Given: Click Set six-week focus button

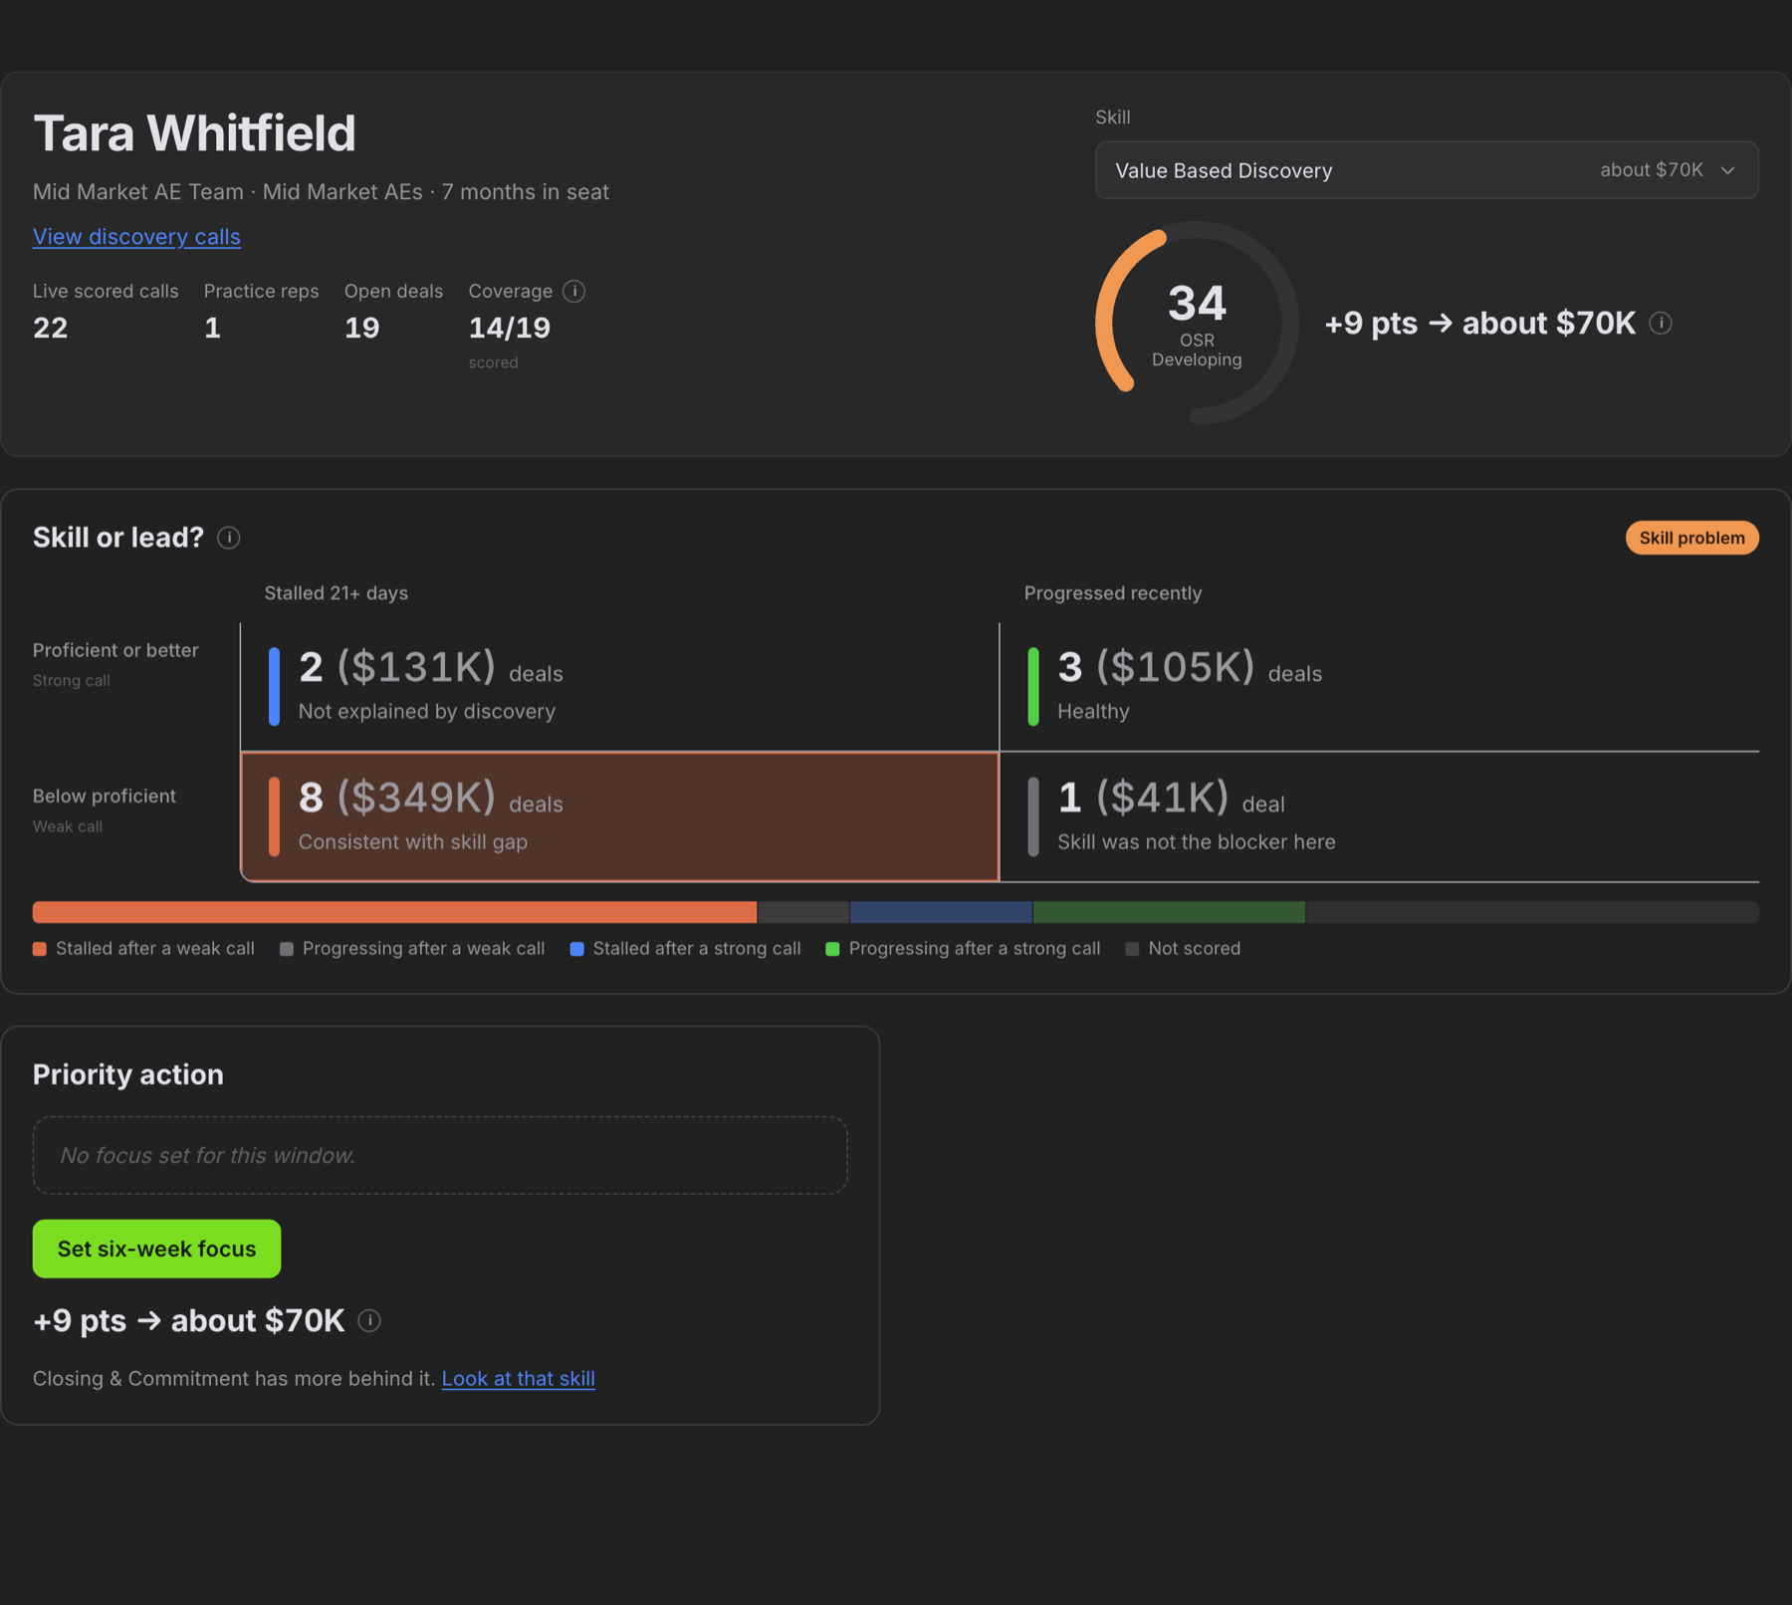Looking at the screenshot, I should 156,1249.
